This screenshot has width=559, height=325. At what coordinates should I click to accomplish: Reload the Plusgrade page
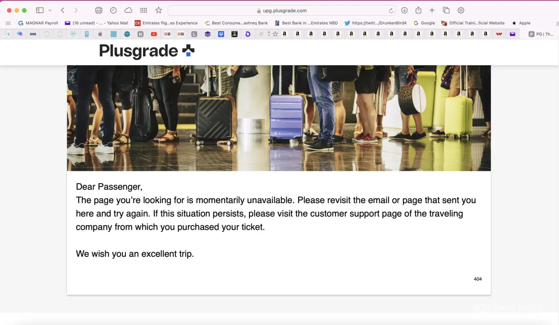click(x=391, y=11)
